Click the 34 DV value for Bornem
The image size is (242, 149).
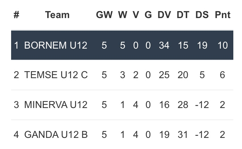point(164,45)
